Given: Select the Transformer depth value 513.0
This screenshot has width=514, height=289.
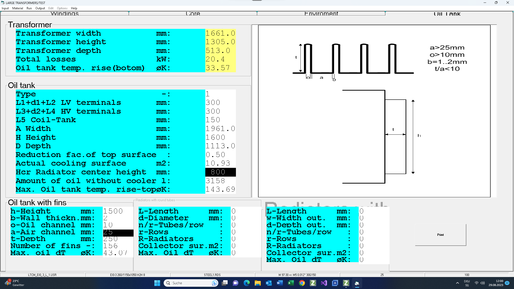Looking at the screenshot, I should (x=220, y=51).
